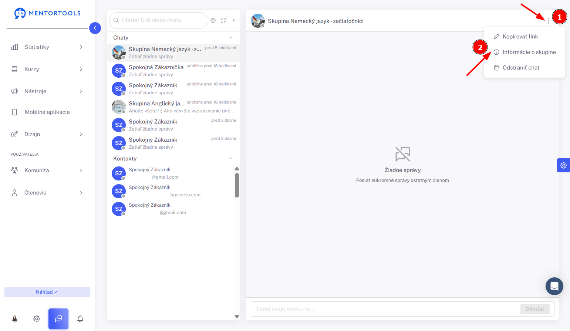The image size is (570, 331).
Task: Collapse the sidebar with the blue arrow
Action: tap(95, 28)
